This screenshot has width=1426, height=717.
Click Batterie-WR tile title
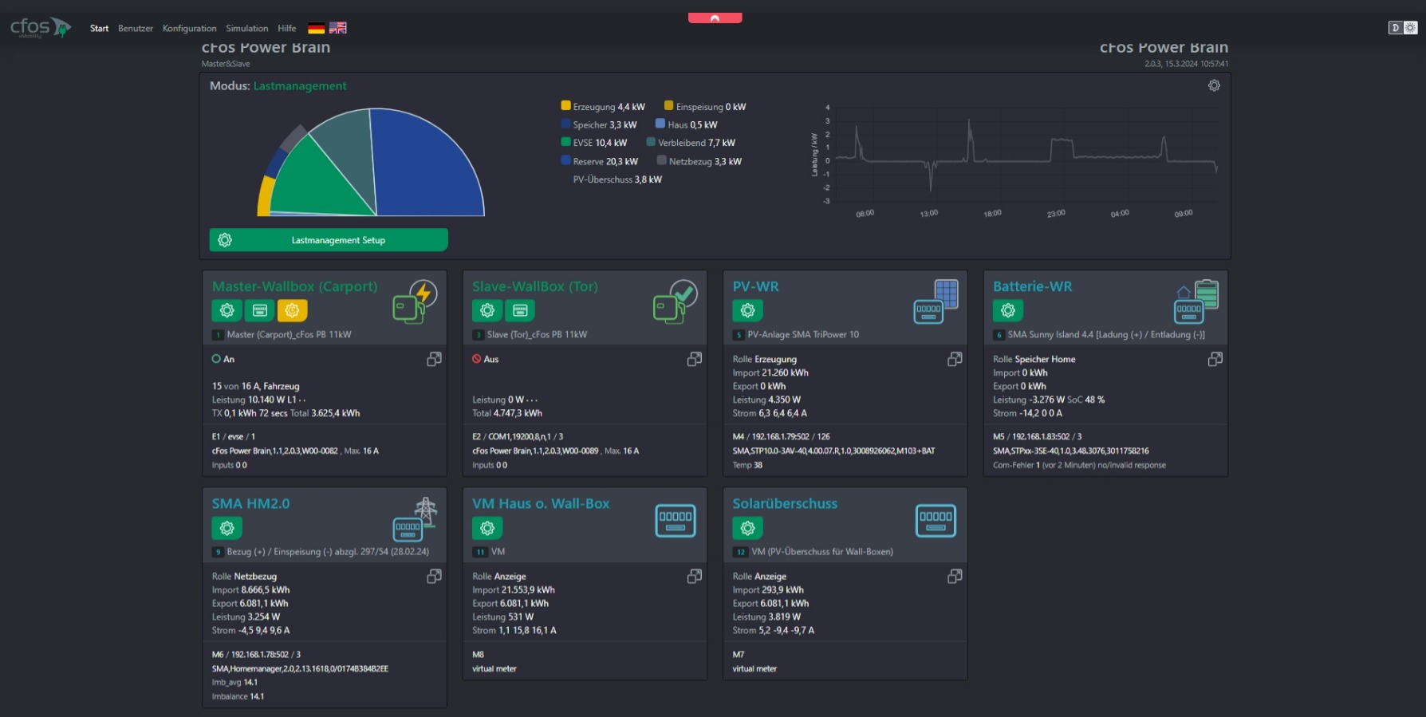tap(1032, 286)
